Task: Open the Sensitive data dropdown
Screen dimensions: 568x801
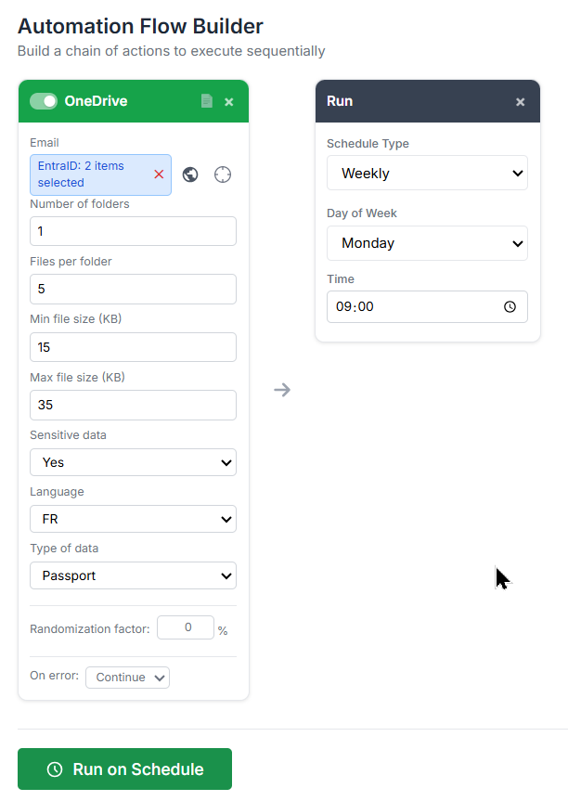Action: click(x=133, y=462)
